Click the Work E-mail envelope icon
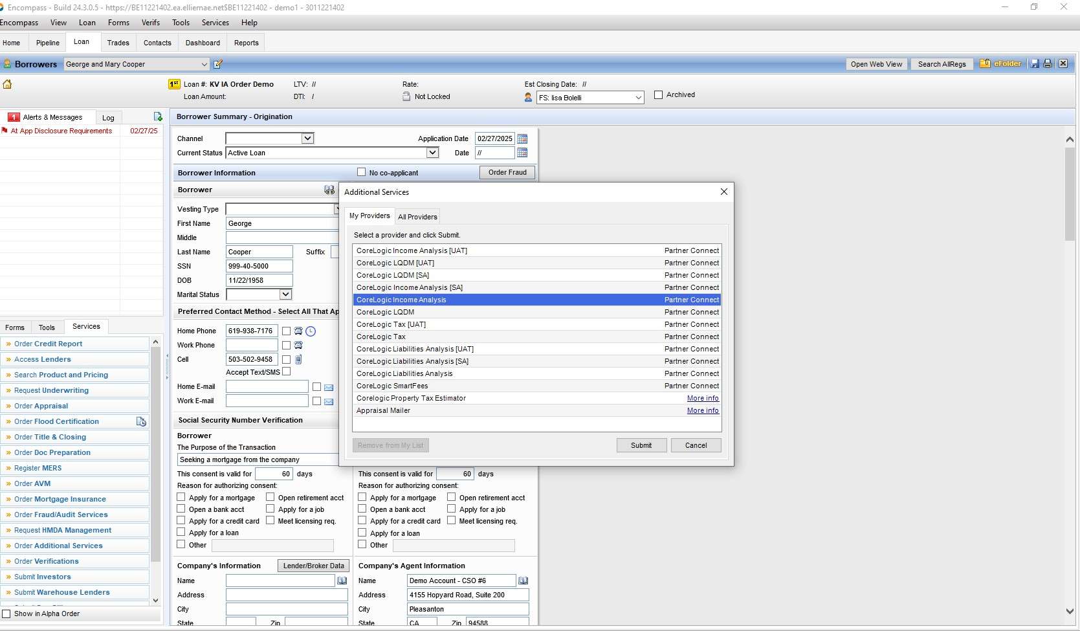Image resolution: width=1080 pixels, height=631 pixels. tap(329, 401)
